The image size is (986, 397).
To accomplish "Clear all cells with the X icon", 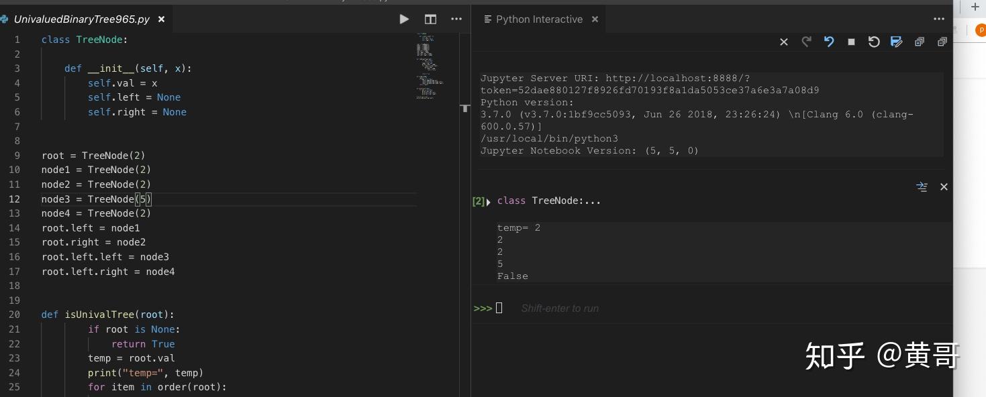I will [x=783, y=42].
